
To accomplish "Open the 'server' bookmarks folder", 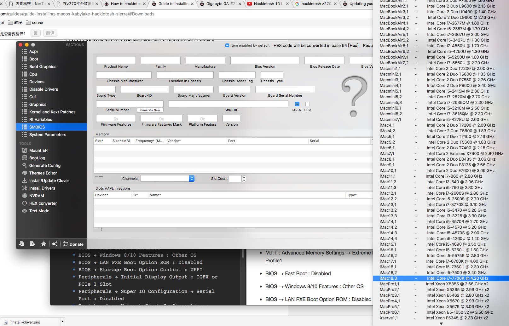I will click(x=35, y=23).
